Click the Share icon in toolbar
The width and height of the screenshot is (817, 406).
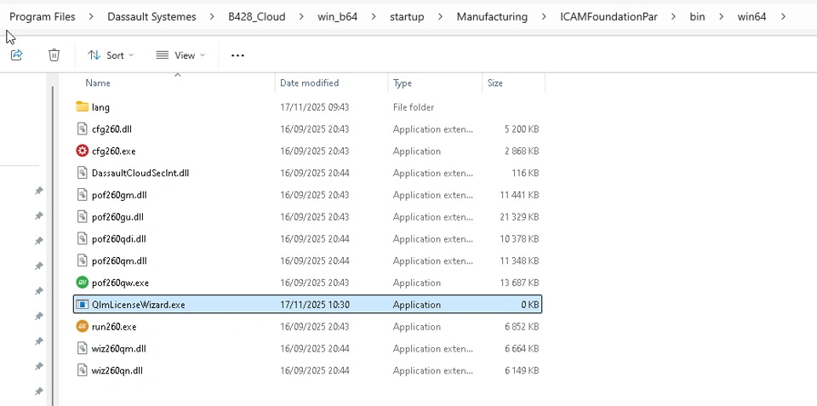click(x=16, y=55)
